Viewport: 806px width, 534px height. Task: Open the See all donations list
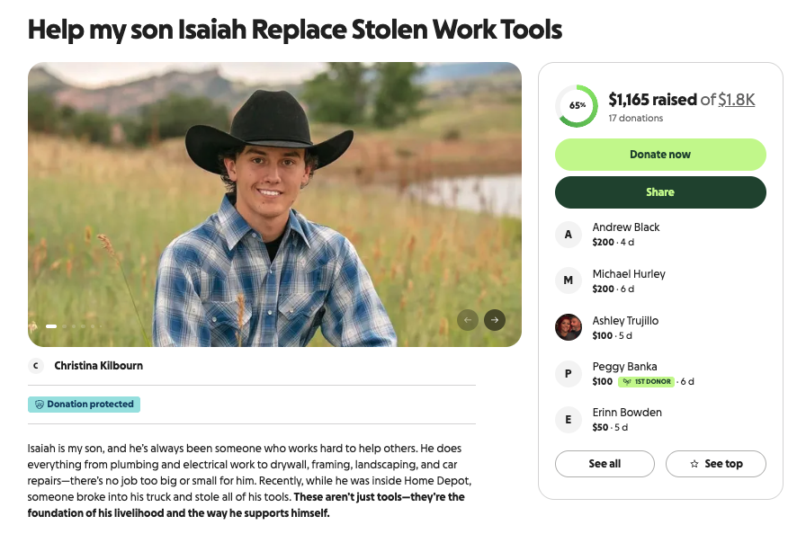(x=604, y=464)
